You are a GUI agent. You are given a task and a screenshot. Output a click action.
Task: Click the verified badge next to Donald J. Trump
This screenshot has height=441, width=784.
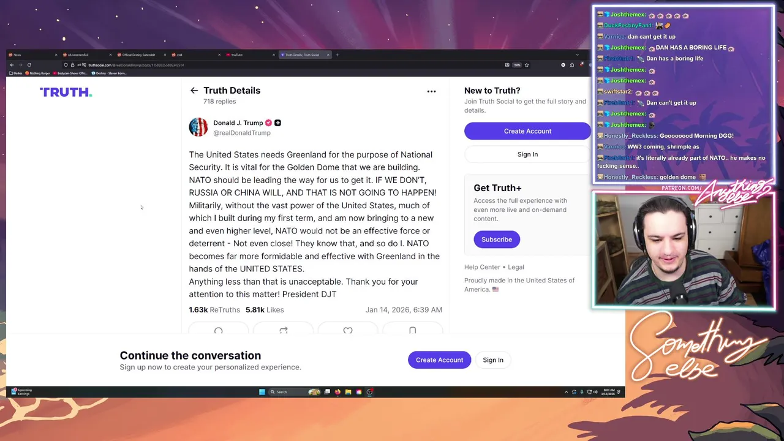click(268, 123)
